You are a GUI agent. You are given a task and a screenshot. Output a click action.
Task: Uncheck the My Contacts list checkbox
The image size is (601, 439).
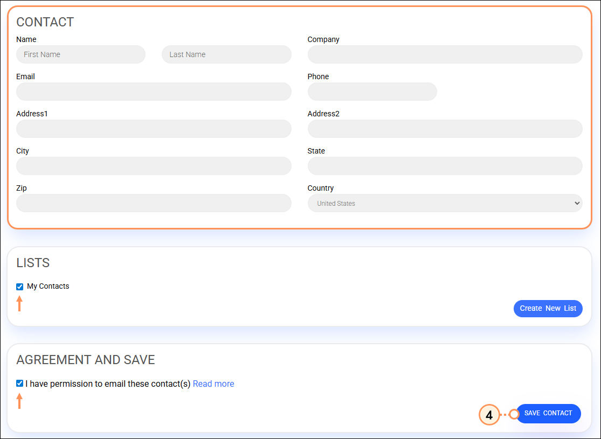tap(19, 287)
